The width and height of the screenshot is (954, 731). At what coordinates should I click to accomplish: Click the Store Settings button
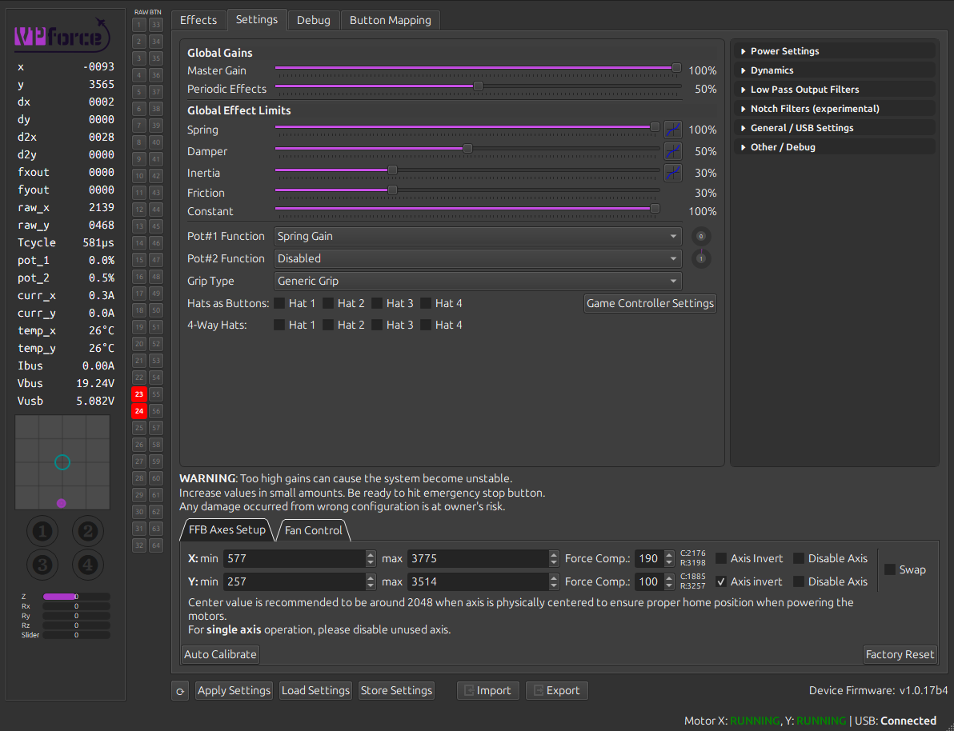396,690
